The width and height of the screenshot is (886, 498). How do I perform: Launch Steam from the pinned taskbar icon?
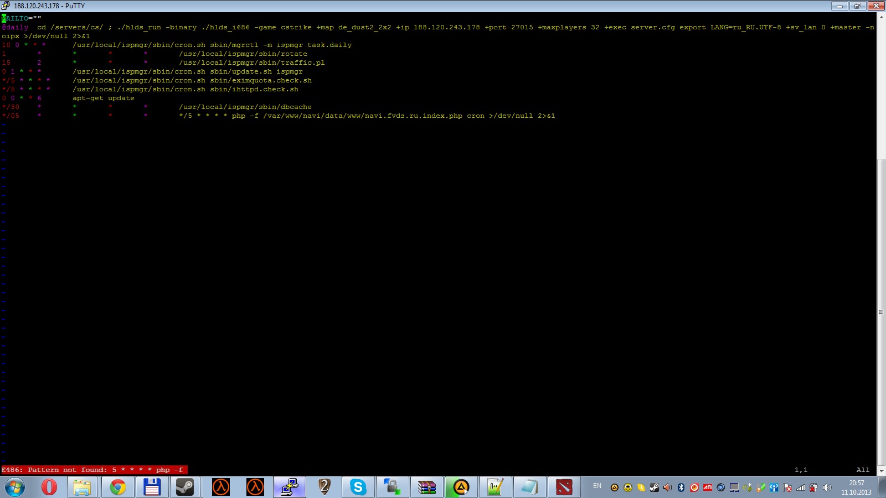click(x=185, y=487)
